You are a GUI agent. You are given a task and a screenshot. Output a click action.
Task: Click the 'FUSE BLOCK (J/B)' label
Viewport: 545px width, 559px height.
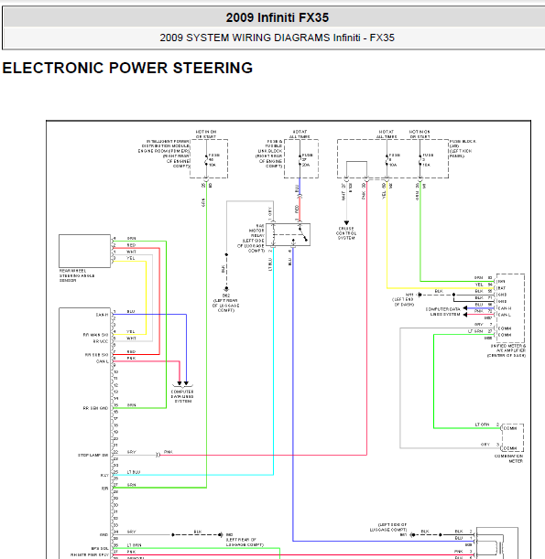click(x=463, y=144)
